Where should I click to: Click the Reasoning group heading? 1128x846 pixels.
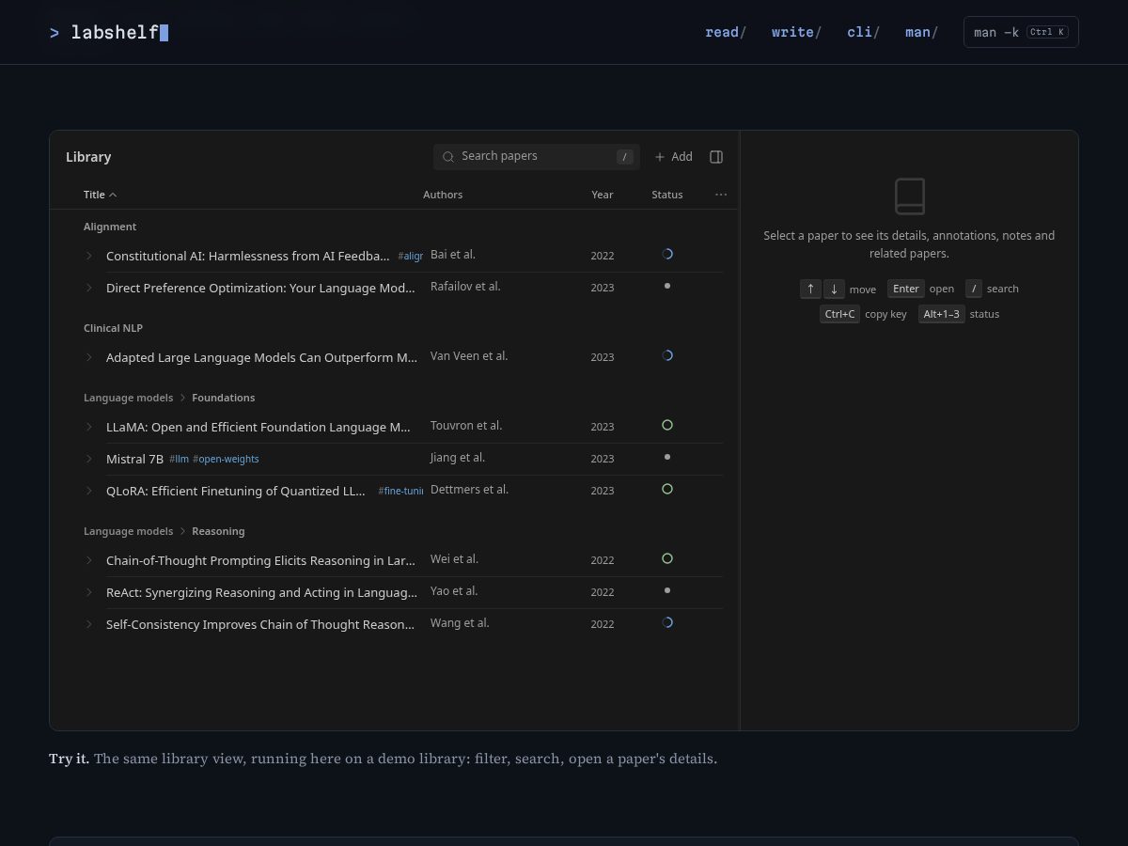click(x=218, y=531)
